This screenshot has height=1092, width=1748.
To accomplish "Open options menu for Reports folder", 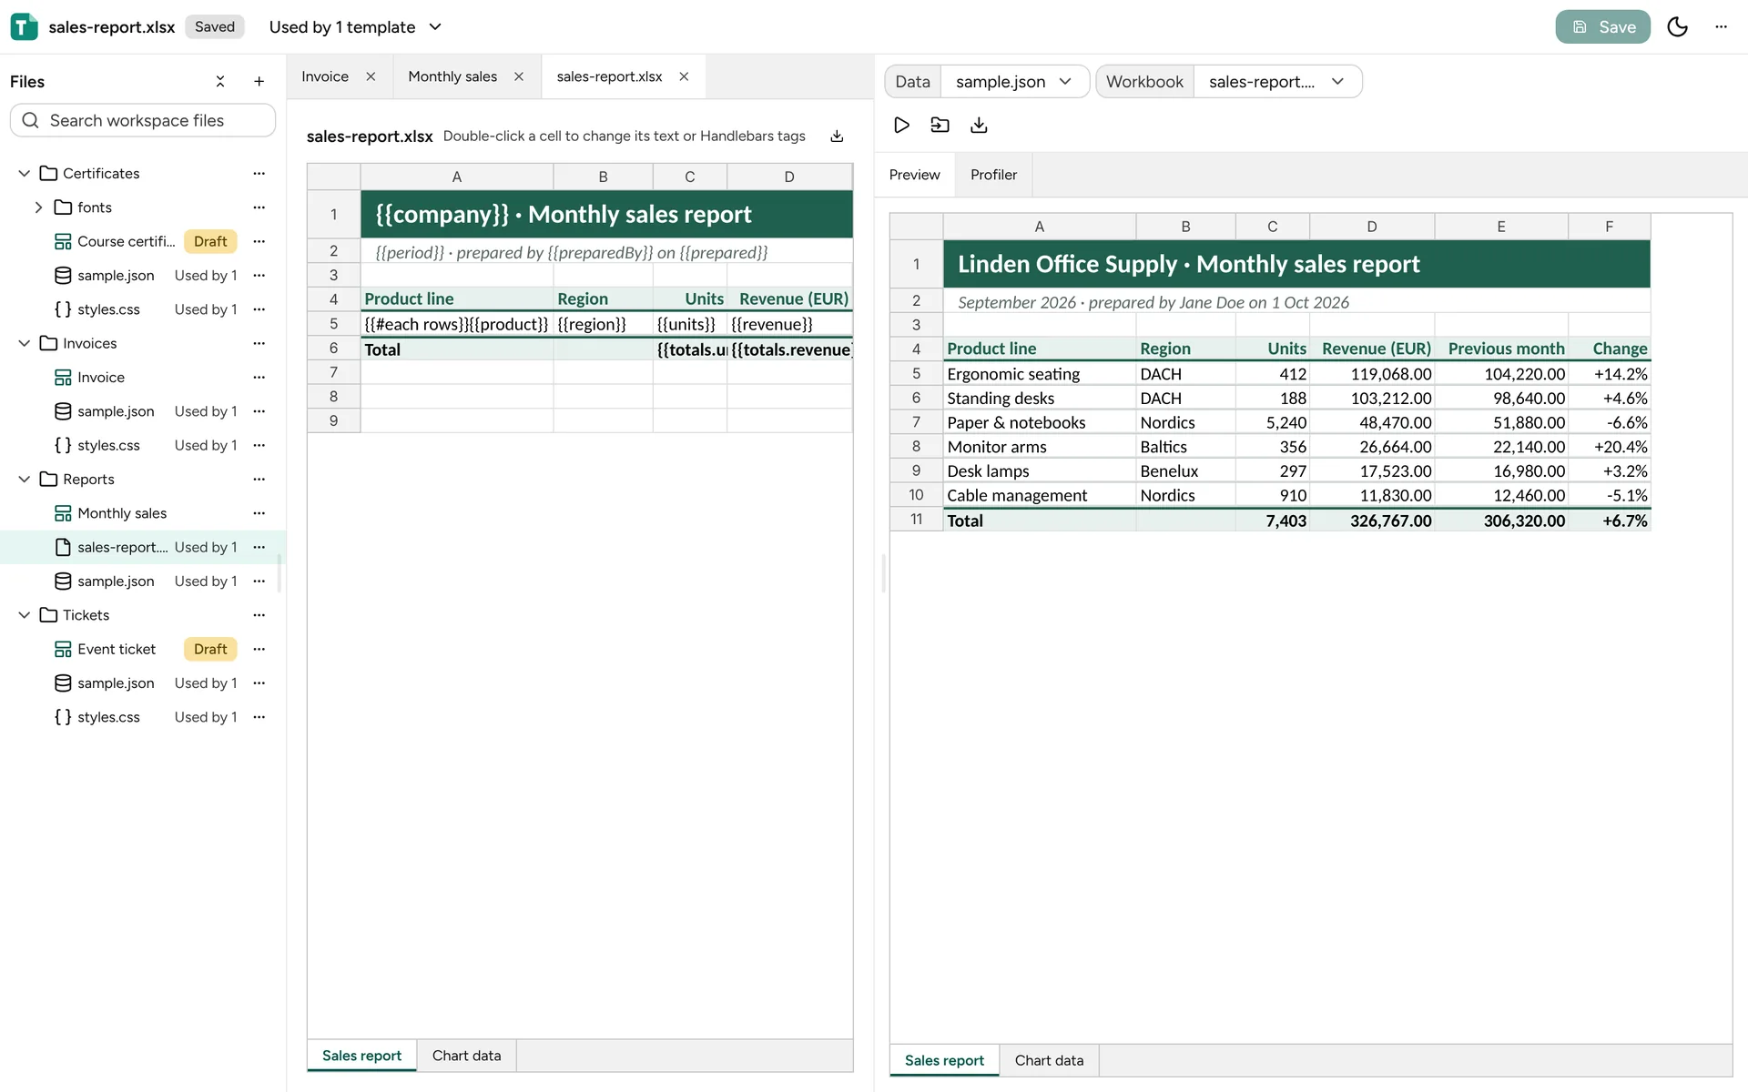I will click(x=259, y=479).
